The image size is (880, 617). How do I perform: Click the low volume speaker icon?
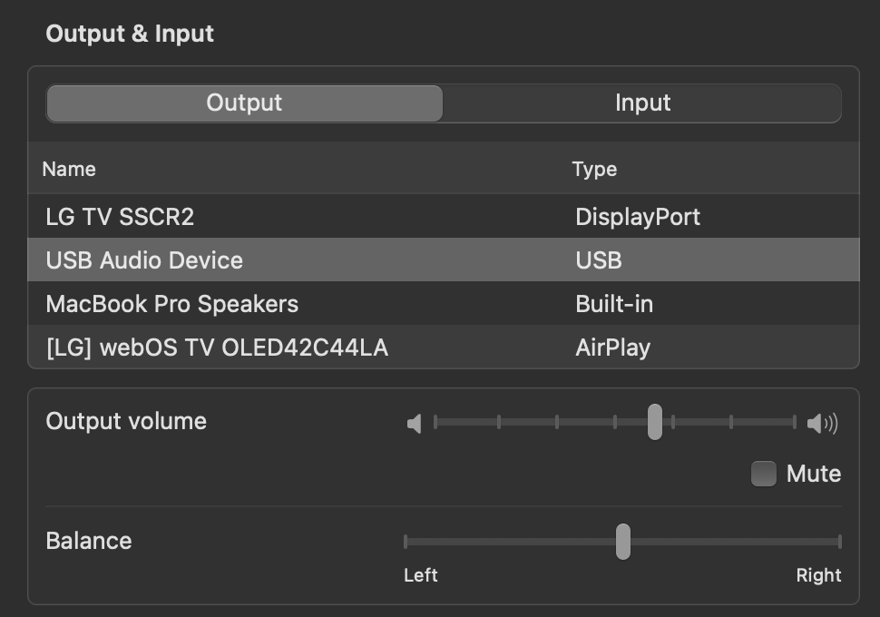pyautogui.click(x=415, y=423)
